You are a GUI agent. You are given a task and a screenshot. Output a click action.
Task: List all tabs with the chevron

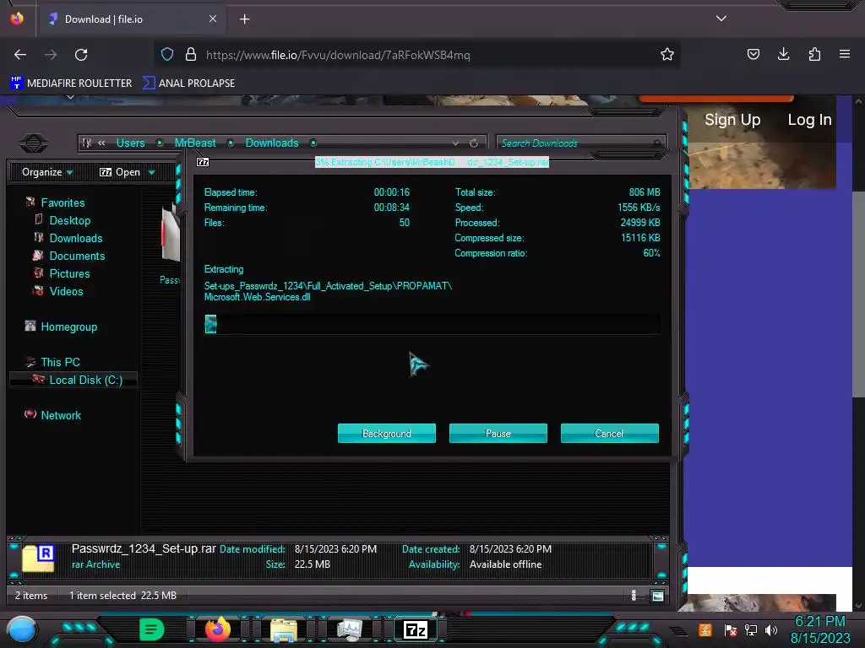[x=721, y=19]
